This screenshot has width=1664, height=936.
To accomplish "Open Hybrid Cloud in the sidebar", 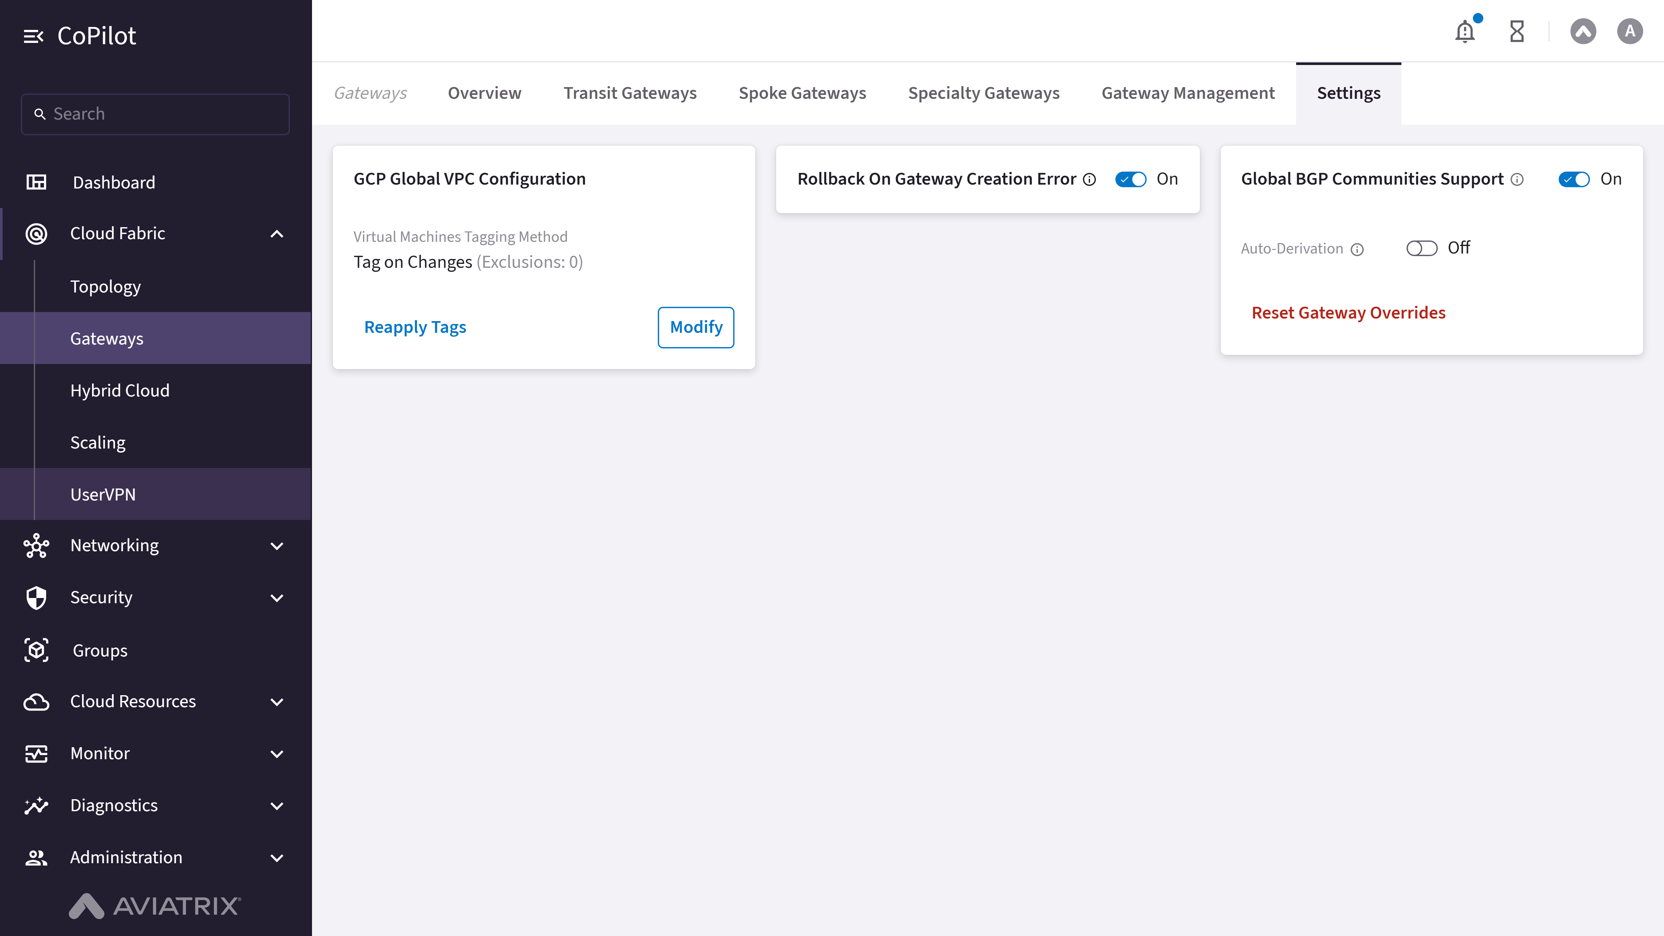I will click(x=155, y=390).
